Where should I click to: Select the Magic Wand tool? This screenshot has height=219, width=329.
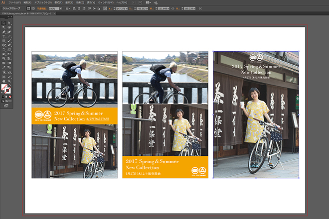pos(3,27)
